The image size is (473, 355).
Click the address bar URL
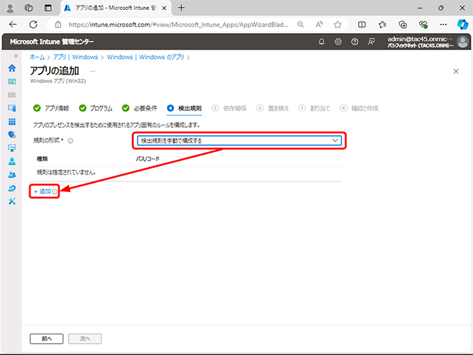[x=178, y=25]
